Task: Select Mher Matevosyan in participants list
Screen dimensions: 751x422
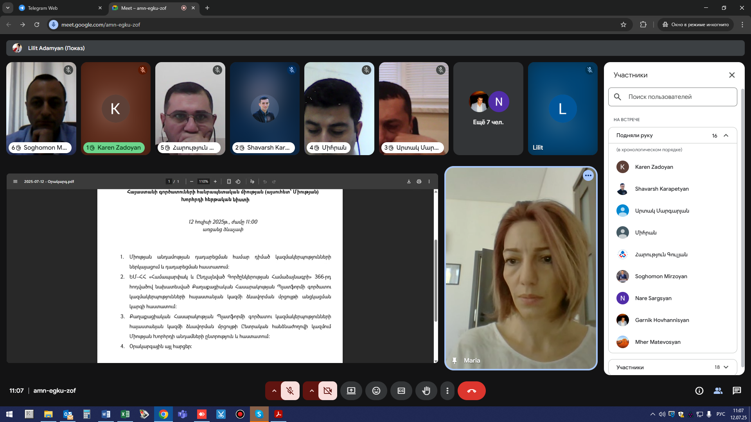Action: [x=673, y=342]
